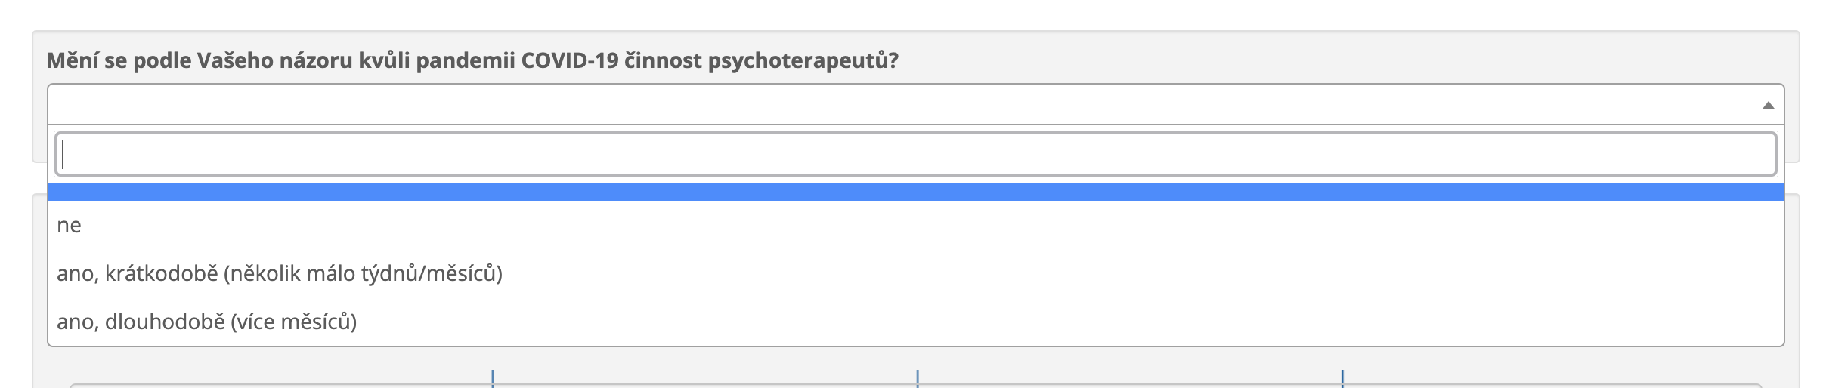The height and width of the screenshot is (388, 1826).
Task: Click '(několik málo týdnů/měsíců)' parenthetical text
Action: pyautogui.click(x=363, y=273)
